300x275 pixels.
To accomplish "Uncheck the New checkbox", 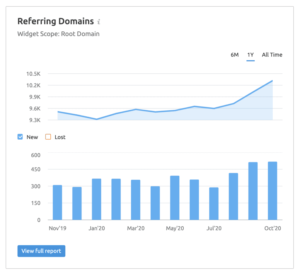I will pyautogui.click(x=20, y=137).
